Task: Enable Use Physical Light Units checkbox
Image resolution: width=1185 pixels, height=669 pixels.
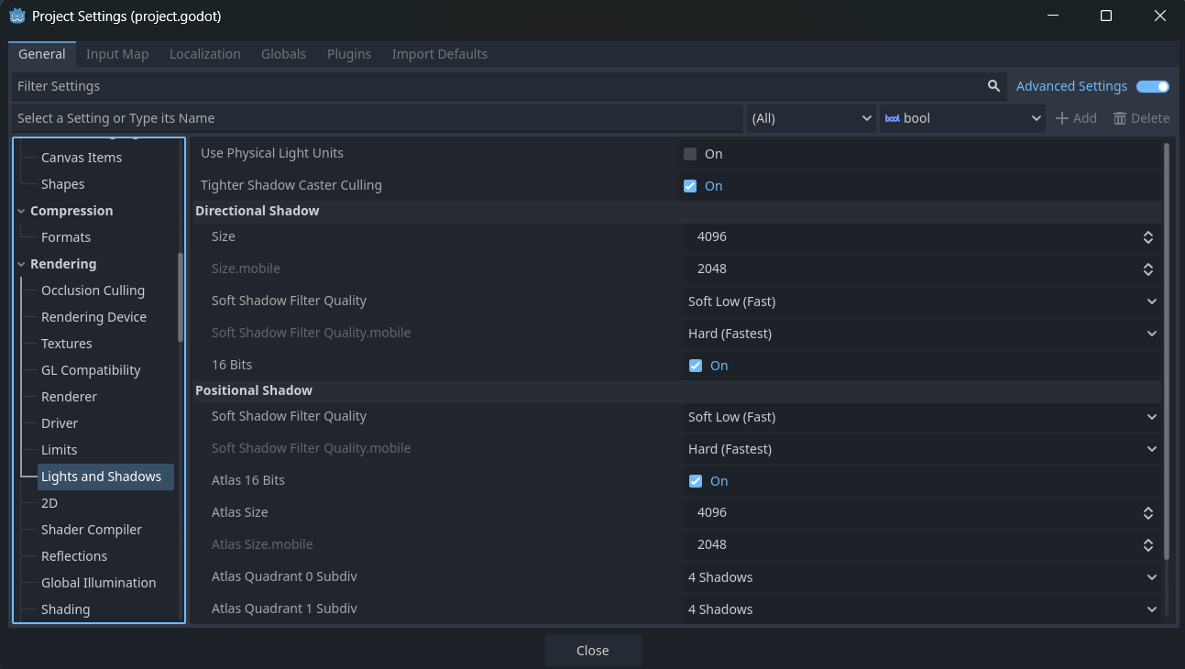Action: pyautogui.click(x=690, y=154)
